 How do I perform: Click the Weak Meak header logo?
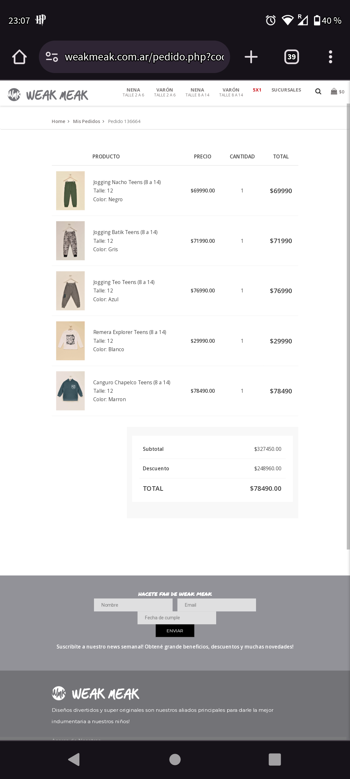click(x=48, y=95)
